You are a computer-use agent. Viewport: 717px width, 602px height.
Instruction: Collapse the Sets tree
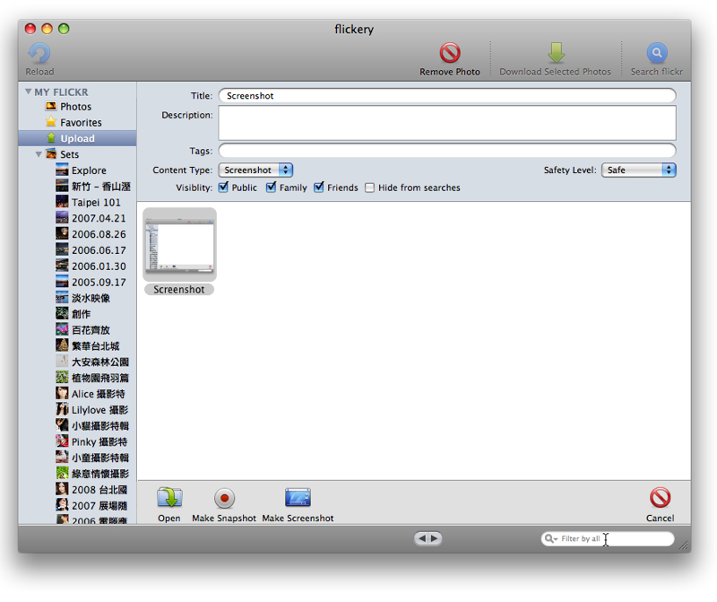coord(39,154)
